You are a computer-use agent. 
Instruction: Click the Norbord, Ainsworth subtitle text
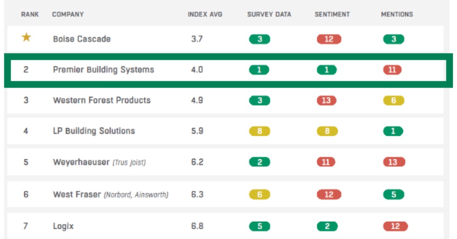point(136,195)
